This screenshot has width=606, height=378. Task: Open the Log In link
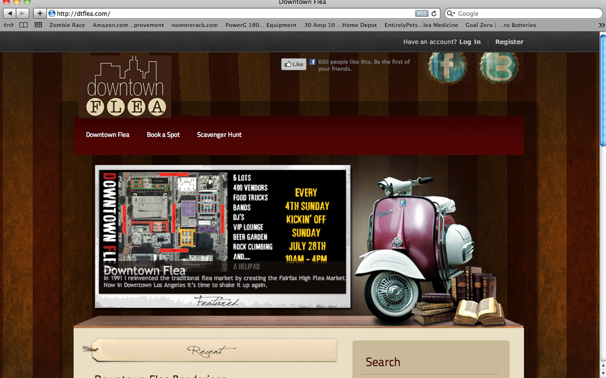pyautogui.click(x=470, y=42)
